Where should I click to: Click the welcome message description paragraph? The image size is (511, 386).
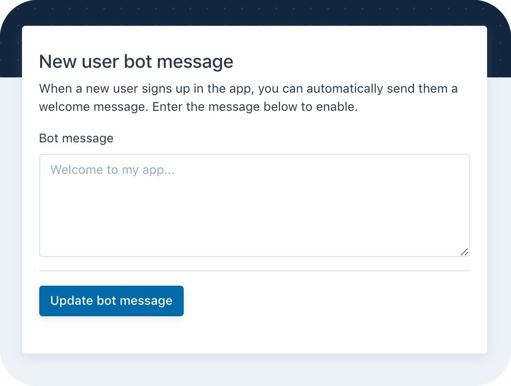click(x=248, y=97)
